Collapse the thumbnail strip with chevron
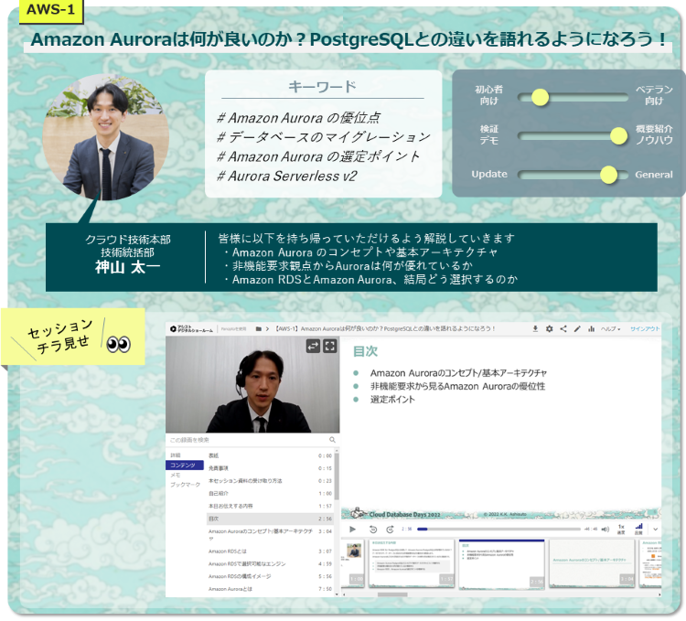The height and width of the screenshot is (621, 686). [x=655, y=529]
